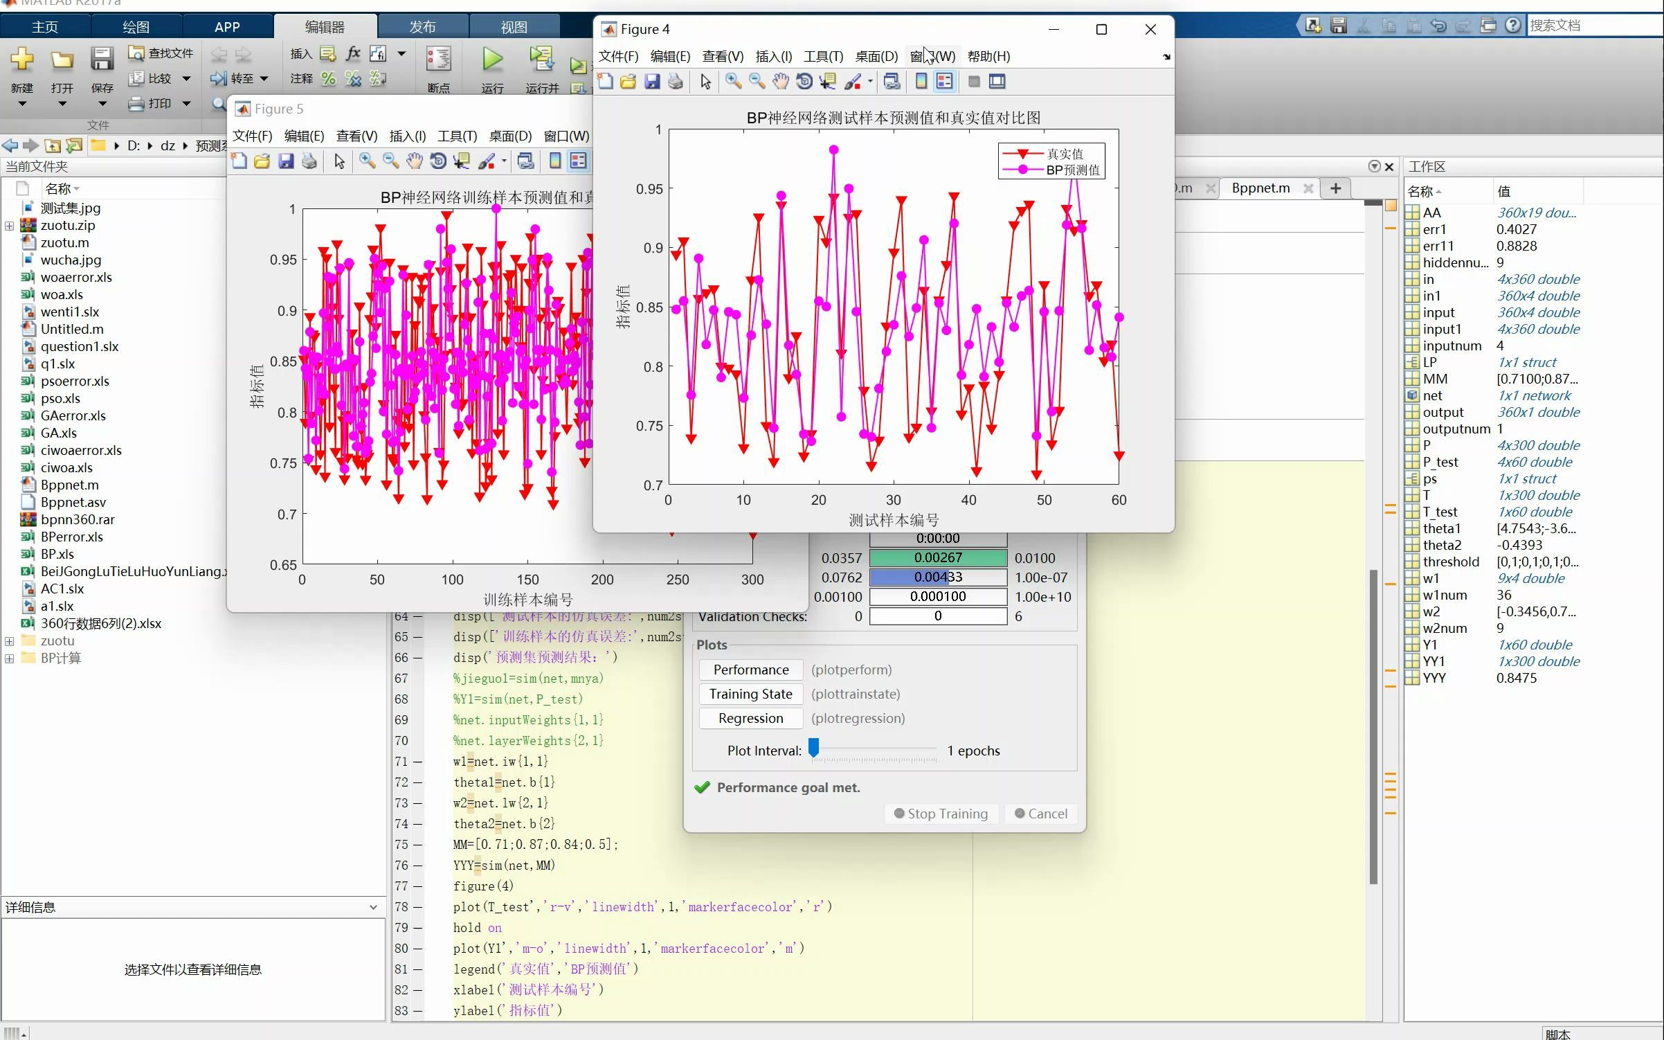Expand the BP计算 folder

[9, 658]
